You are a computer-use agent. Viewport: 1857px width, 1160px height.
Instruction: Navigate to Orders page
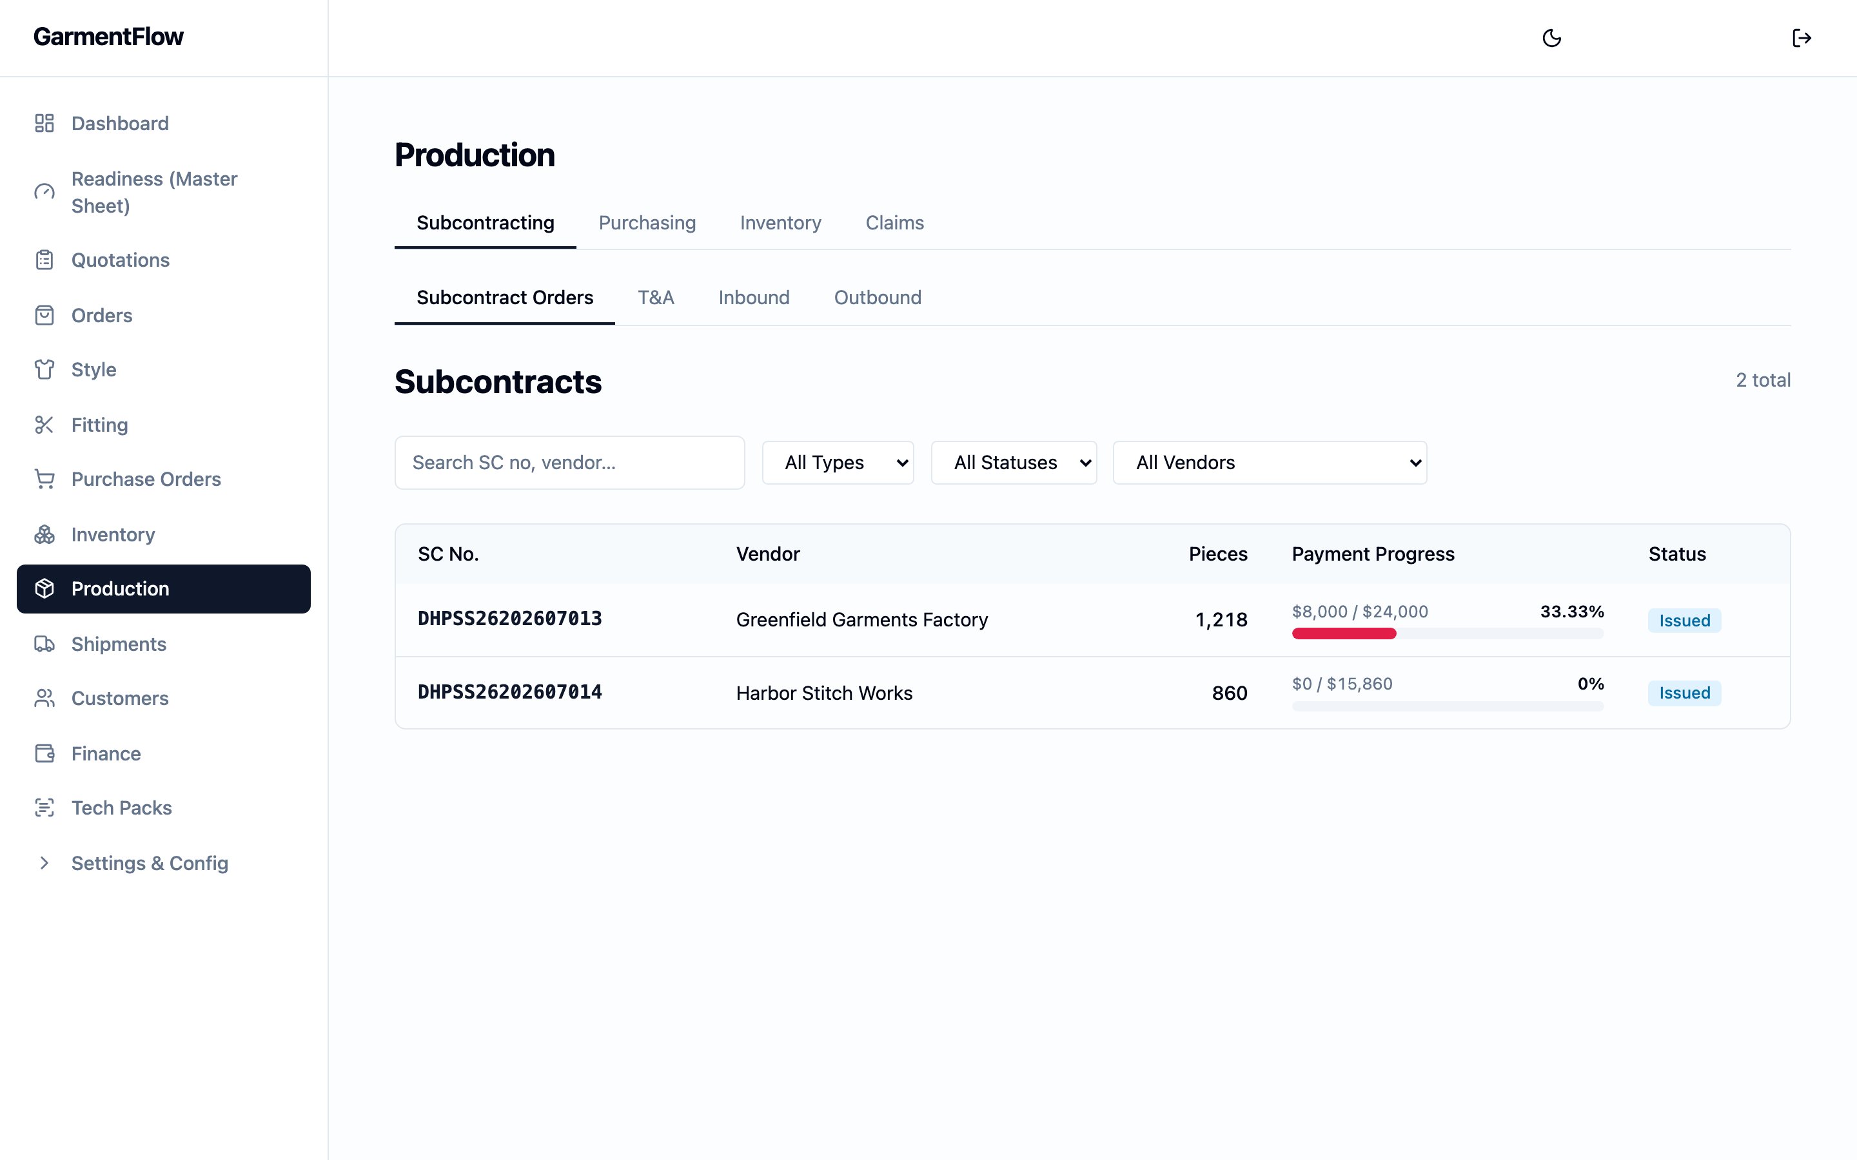(163, 315)
